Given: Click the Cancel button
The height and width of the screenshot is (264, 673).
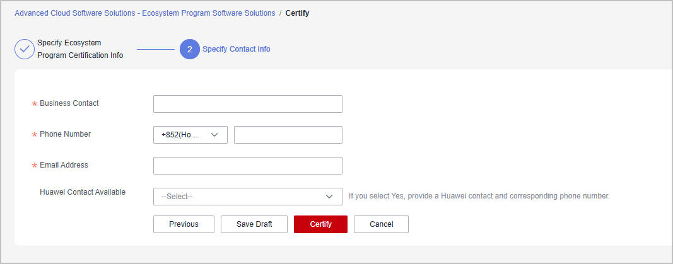Looking at the screenshot, I should pyautogui.click(x=381, y=224).
